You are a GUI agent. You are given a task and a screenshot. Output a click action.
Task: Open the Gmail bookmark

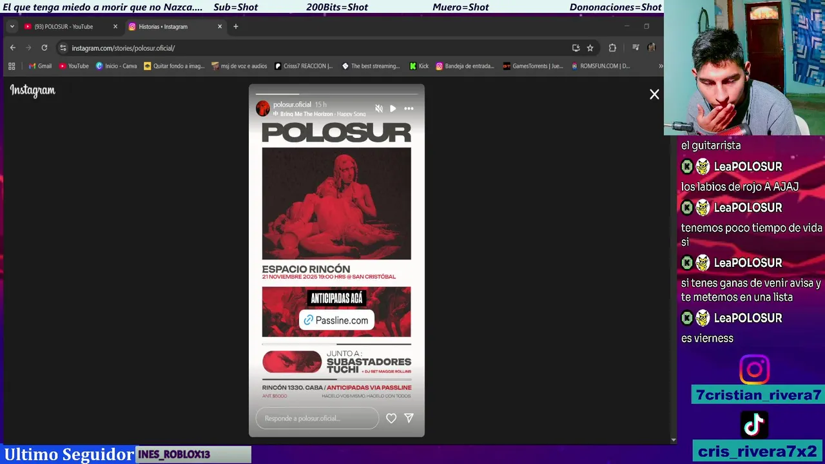[x=40, y=66]
